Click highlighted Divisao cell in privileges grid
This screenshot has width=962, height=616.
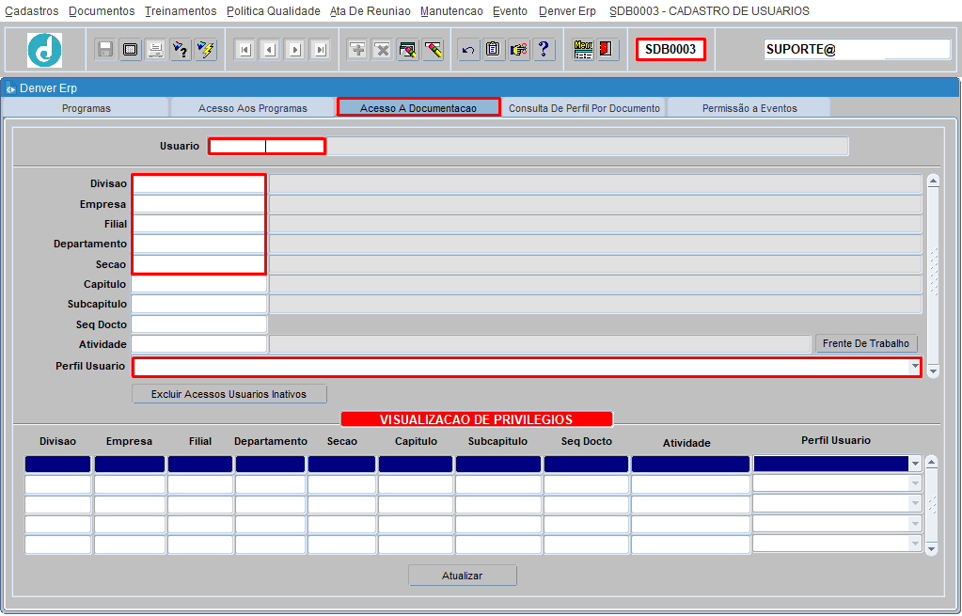coord(57,464)
